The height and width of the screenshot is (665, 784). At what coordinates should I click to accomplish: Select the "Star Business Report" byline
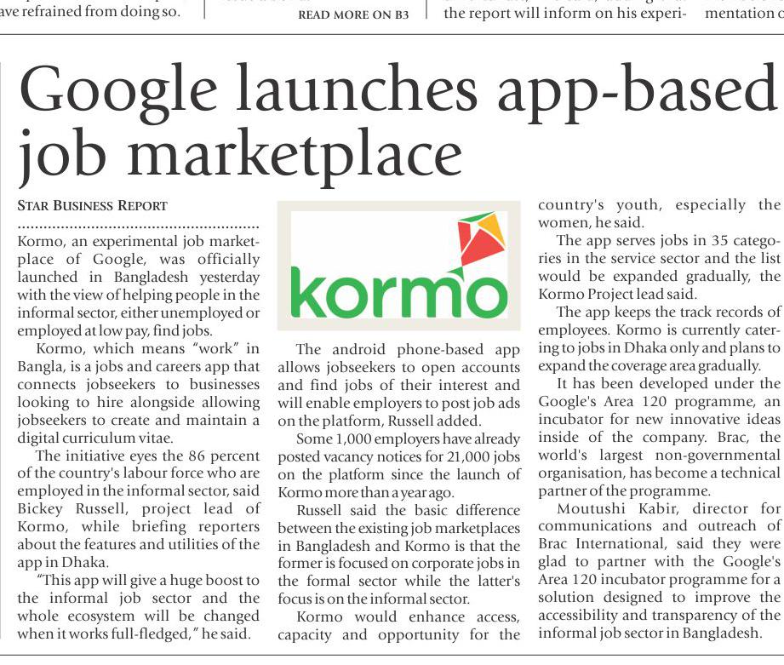pyautogui.click(x=93, y=206)
